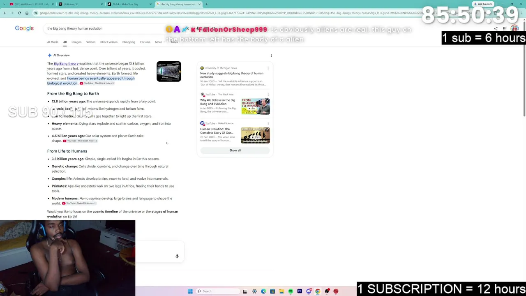Open Spotify from the taskbar
This screenshot has width=526, height=296.
click(291, 291)
